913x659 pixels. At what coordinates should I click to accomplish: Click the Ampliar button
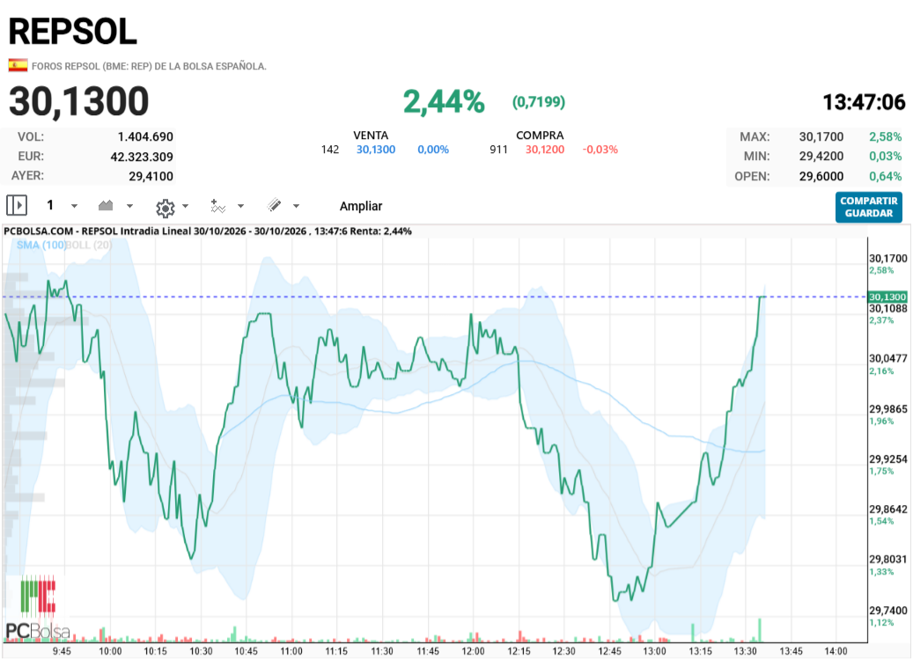tap(361, 206)
